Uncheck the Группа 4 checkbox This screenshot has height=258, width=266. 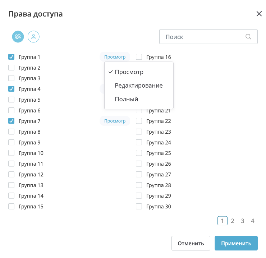(x=12, y=89)
